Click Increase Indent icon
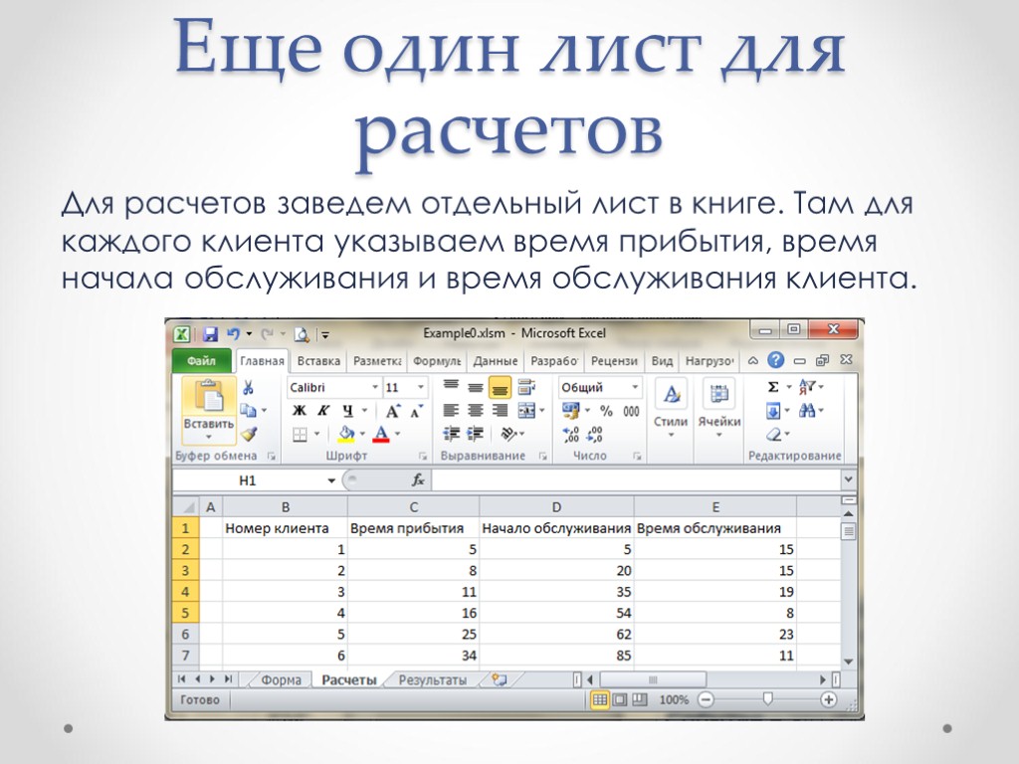 476,434
